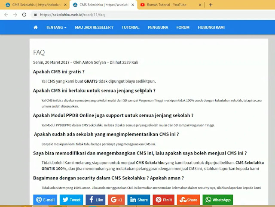Click 'Bagaimana dengan security' question
This screenshot has height=207, width=275.
[x=108, y=178]
